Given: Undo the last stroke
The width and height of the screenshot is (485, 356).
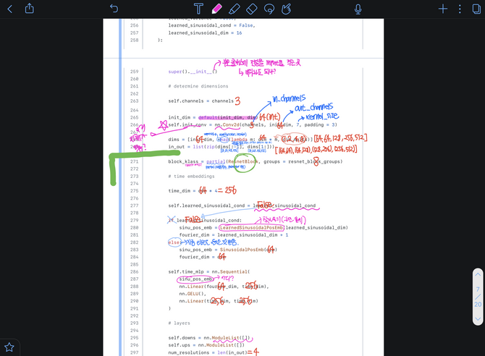Looking at the screenshot, I should (114, 9).
